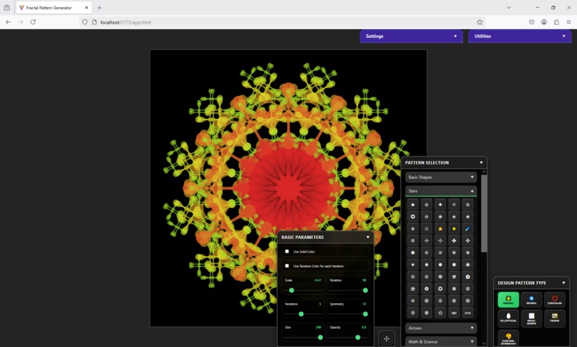Select the white flower shape ending the snowflake row
This screenshot has width=577, height=347.
click(467, 277)
